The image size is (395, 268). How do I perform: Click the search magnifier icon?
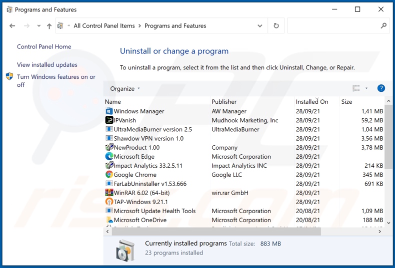[383, 25]
